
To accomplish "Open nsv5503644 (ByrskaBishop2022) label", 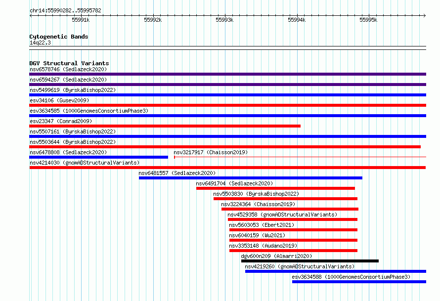I will (73, 142).
